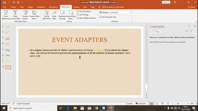Click spell check icon in status bar
The height and width of the screenshot is (111, 198).
(x=14, y=104)
